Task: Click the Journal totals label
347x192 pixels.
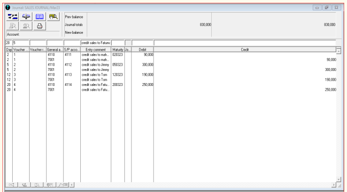Action: (74, 24)
